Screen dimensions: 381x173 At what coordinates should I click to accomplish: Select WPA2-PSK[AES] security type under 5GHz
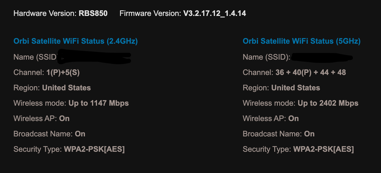pos(323,149)
